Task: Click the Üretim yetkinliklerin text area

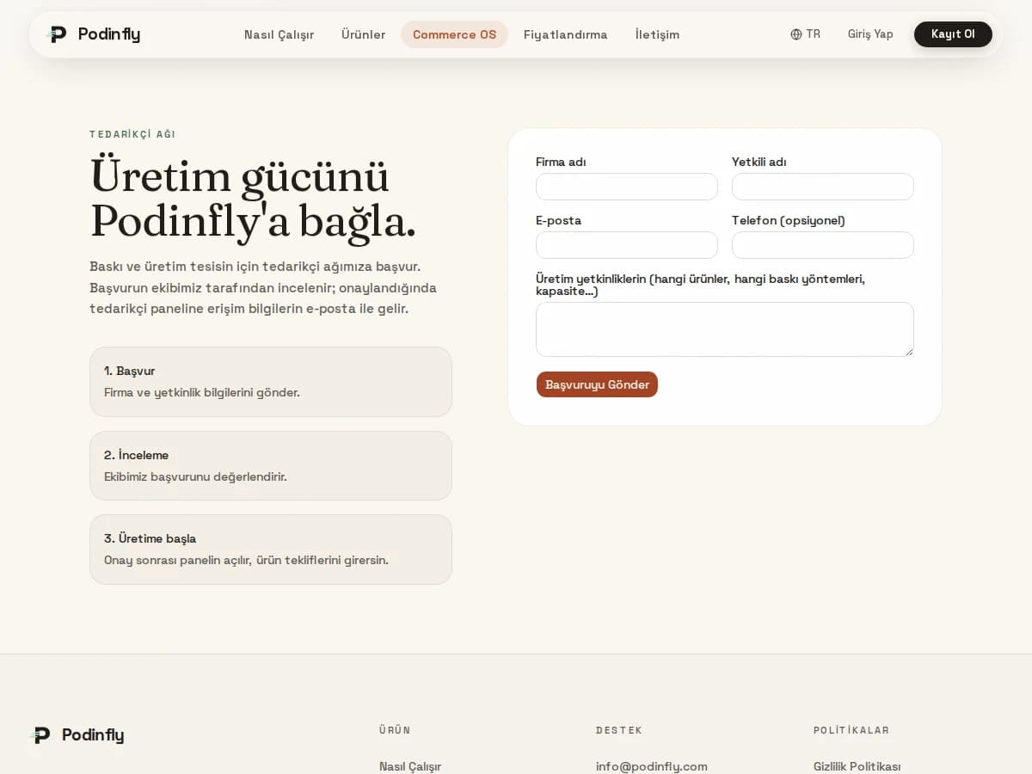Action: click(x=725, y=329)
